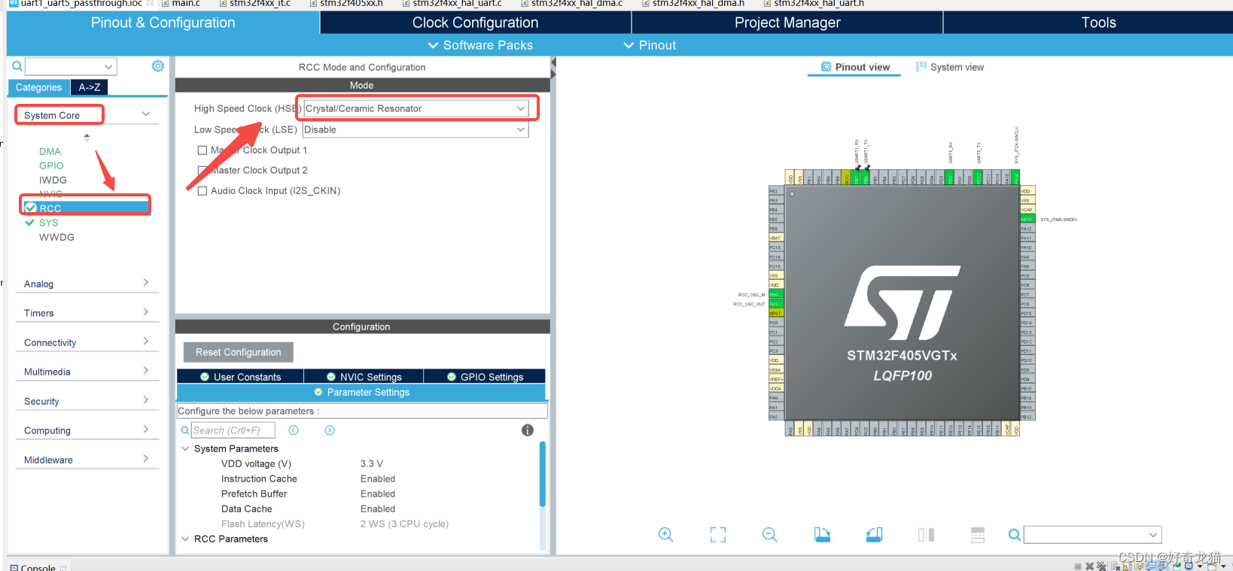Zoom in on the chip pinout
1233x571 pixels.
tap(665, 535)
